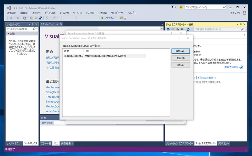Image resolution: width=252 pixels, height=156 pixels.
Task: Switch to the クラス ビュー tab
Action: (x=223, y=143)
